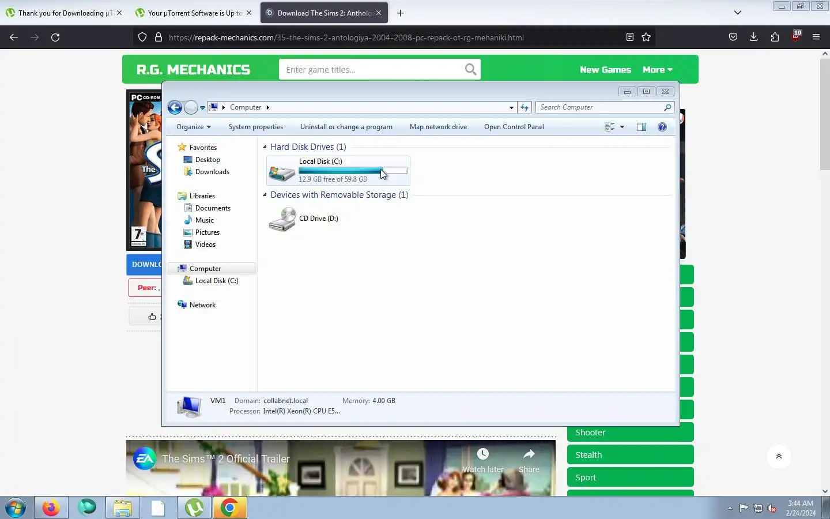
Task: Expand breadcrumb arrow after Computer
Action: pos(267,107)
